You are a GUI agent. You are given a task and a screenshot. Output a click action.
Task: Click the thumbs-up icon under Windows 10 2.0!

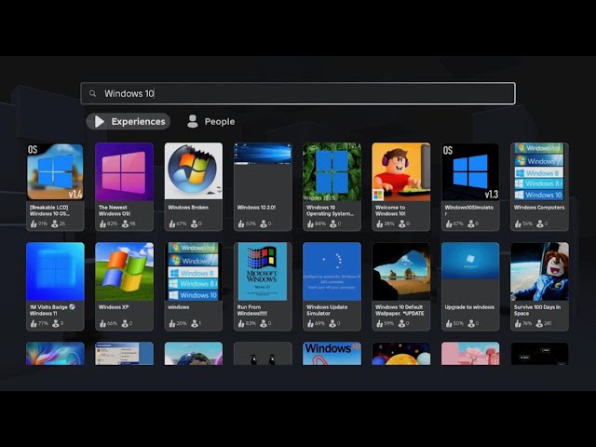pos(241,223)
